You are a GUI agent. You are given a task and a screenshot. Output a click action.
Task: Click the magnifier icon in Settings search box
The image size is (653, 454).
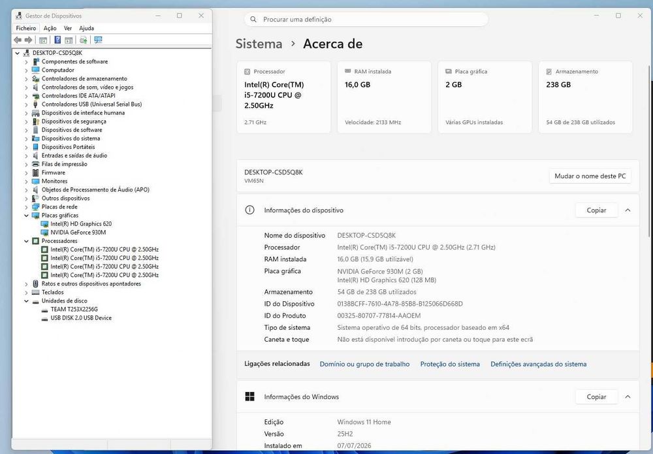pos(253,19)
